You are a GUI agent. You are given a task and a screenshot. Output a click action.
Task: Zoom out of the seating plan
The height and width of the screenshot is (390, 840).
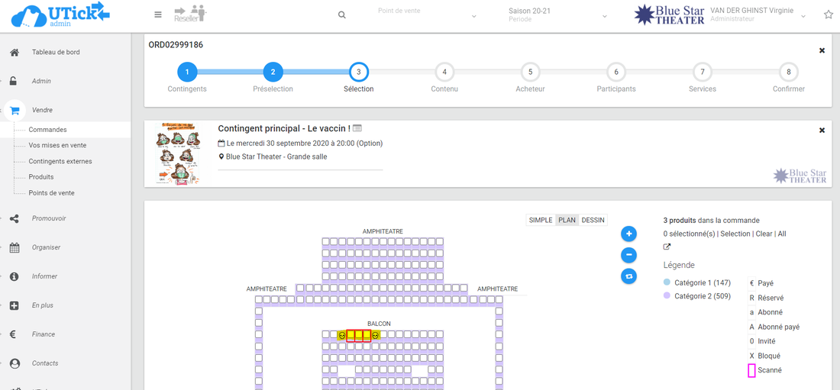(x=628, y=255)
